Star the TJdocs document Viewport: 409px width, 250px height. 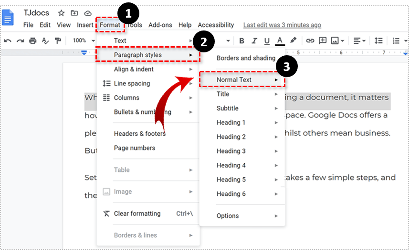pos(61,13)
